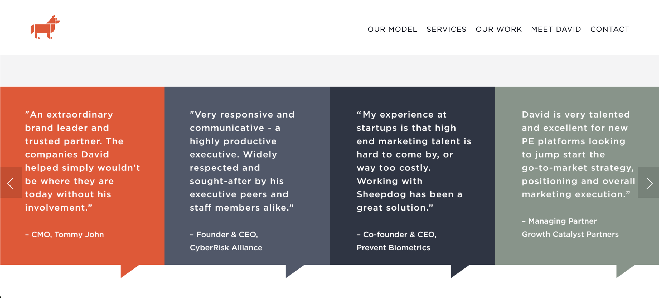
Task: Click the Prevent Biometrics testimonial text
Action: [x=414, y=161]
